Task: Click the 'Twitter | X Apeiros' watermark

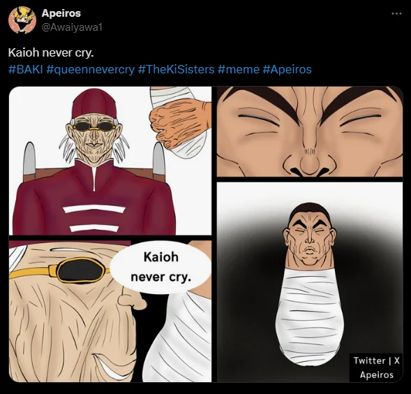Action: coord(376,367)
